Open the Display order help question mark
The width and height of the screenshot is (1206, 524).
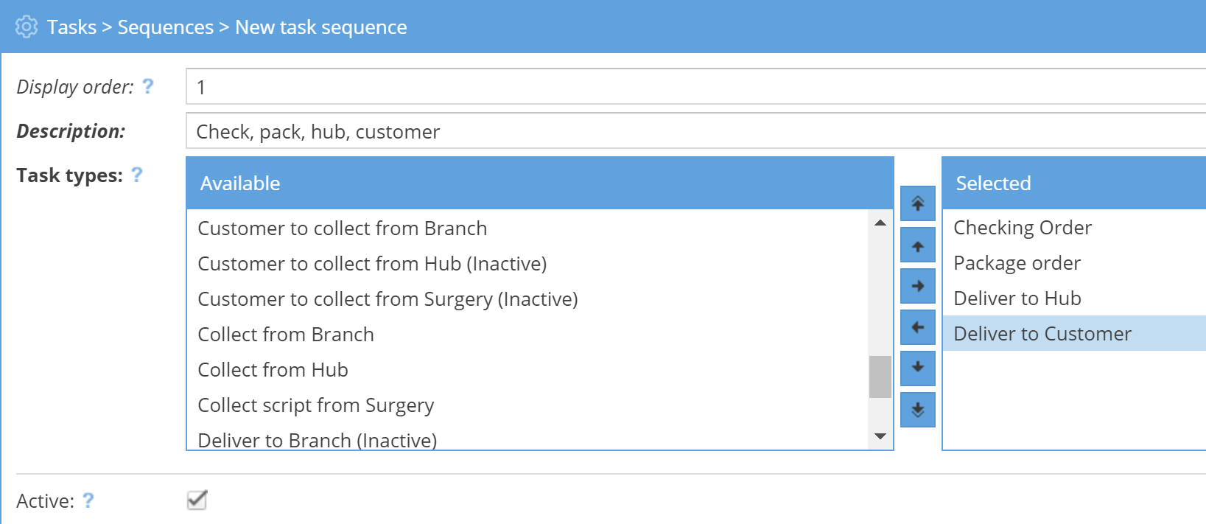148,86
